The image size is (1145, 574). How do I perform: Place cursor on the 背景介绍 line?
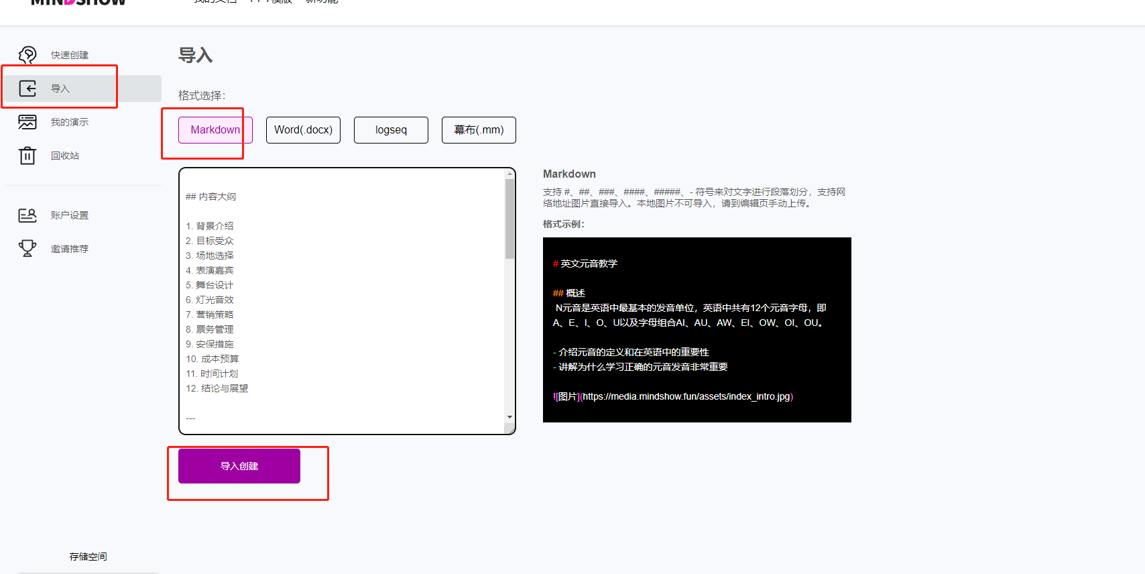(215, 226)
